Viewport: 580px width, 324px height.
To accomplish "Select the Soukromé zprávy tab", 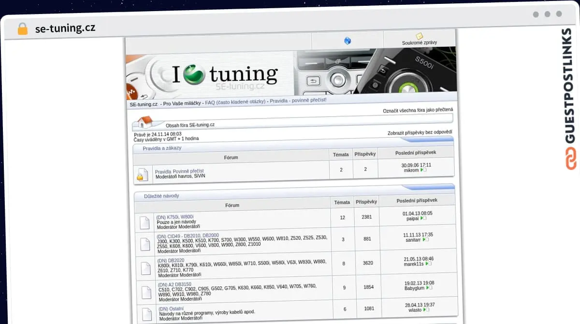I will click(x=419, y=42).
